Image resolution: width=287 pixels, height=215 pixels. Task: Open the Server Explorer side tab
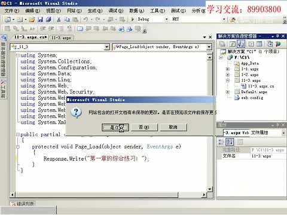3,56
